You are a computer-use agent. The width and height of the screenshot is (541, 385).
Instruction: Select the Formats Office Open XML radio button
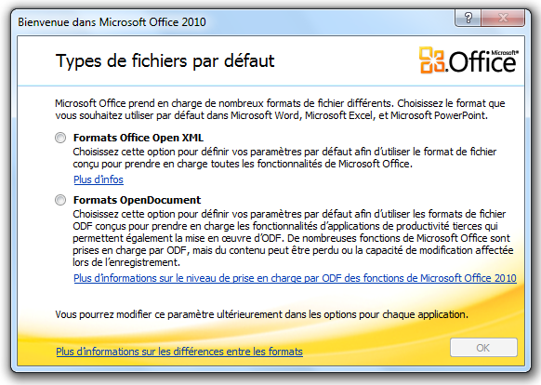60,138
